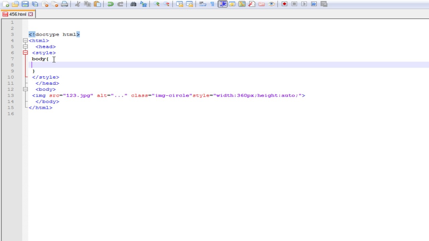429x241 pixels.
Task: Run macro multiple times
Action: (314, 4)
